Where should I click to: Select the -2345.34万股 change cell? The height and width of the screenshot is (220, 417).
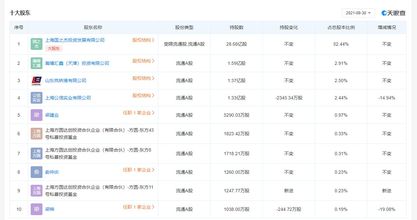pyautogui.click(x=289, y=98)
